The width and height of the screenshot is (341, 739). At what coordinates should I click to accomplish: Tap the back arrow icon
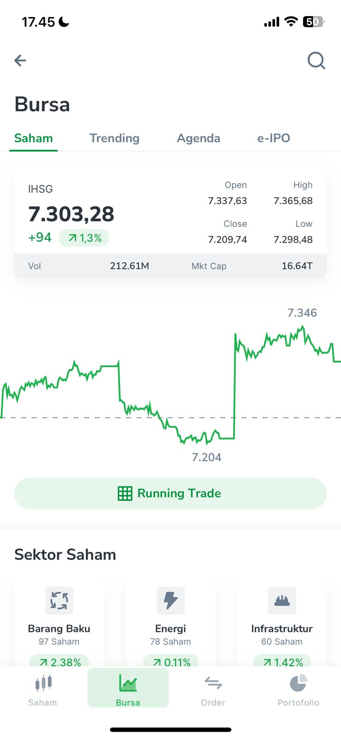[x=20, y=61]
